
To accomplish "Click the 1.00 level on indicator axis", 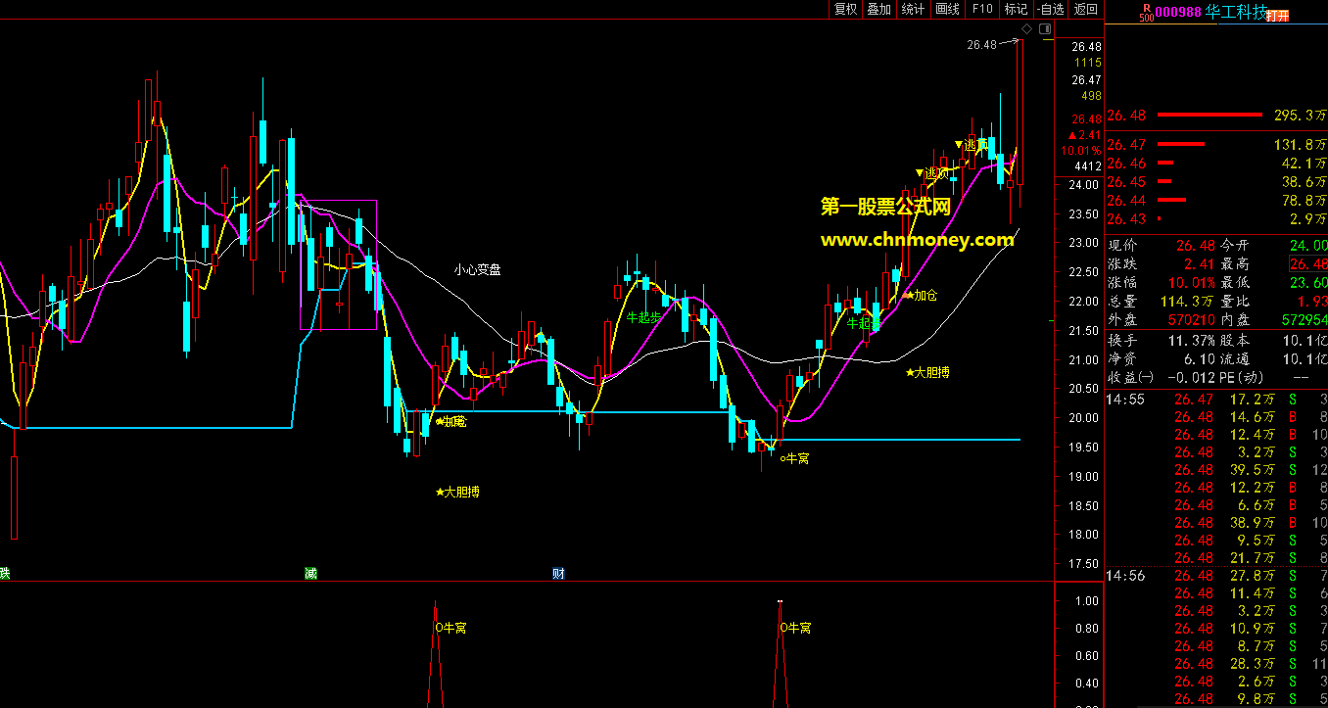I will click(1087, 600).
